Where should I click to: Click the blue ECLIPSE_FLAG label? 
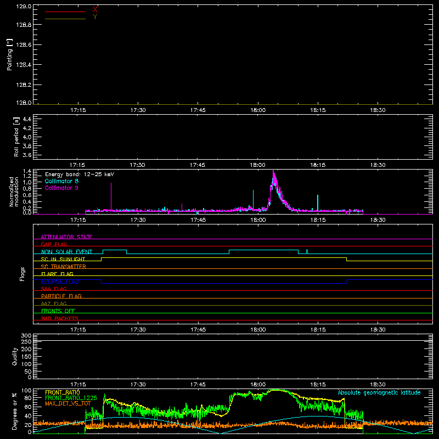[x=60, y=282]
